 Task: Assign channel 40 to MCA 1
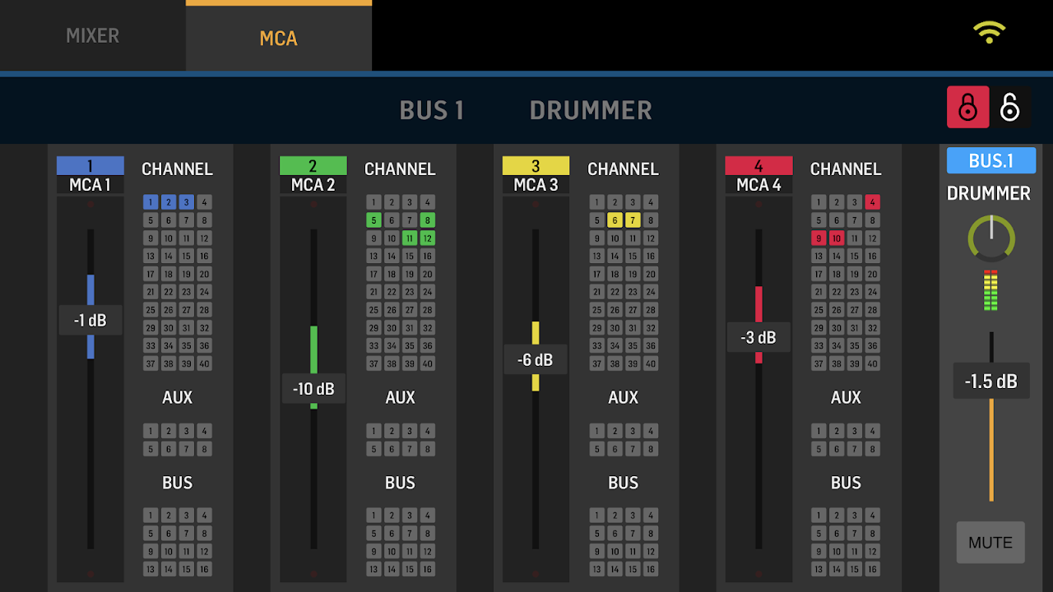point(205,363)
